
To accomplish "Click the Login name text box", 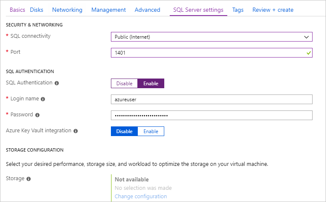I will coord(211,99).
